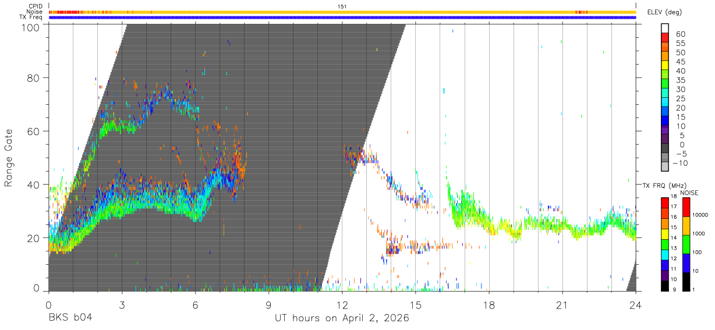Click the 'Range Gate' y-axis title
This screenshot has width=715, height=330.
tap(9, 157)
